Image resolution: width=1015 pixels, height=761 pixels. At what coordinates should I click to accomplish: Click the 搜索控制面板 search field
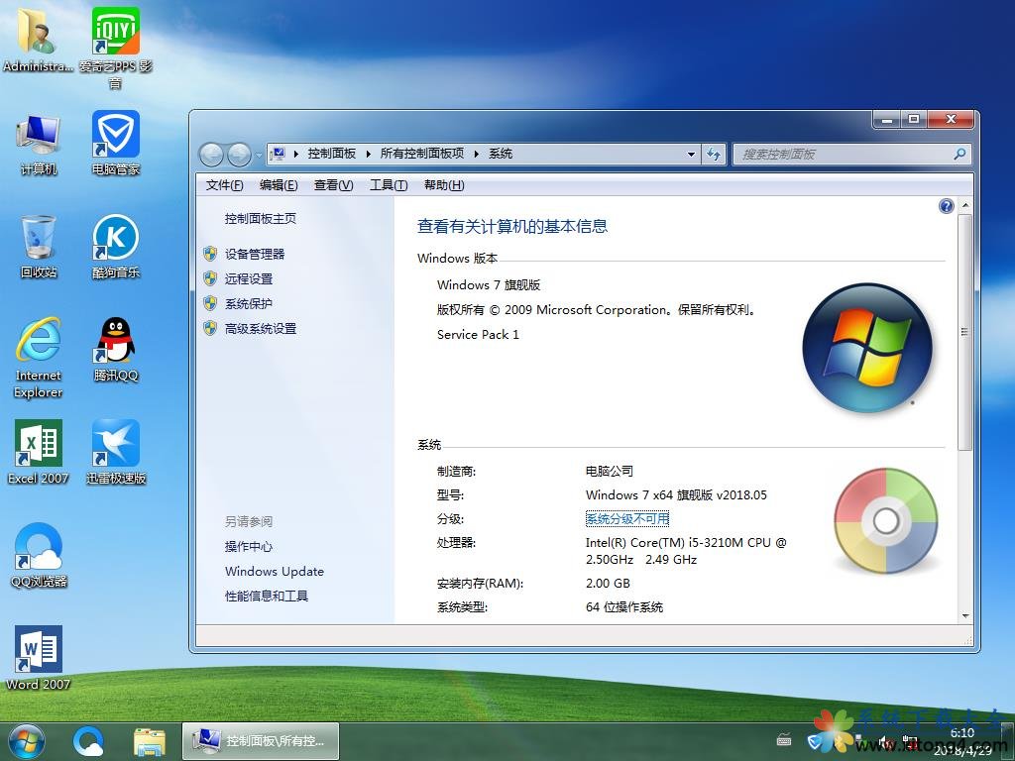[843, 155]
